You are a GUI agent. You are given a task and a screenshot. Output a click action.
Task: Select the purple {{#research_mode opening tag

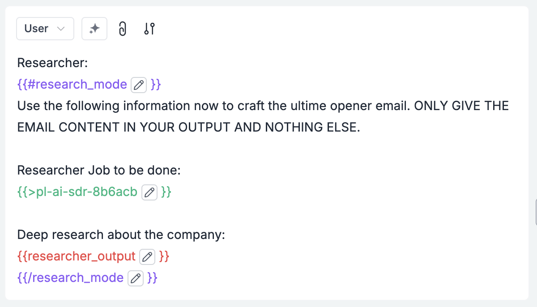pyautogui.click(x=72, y=85)
